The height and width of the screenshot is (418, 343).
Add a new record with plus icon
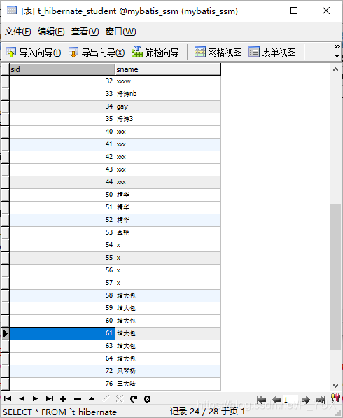click(64, 399)
